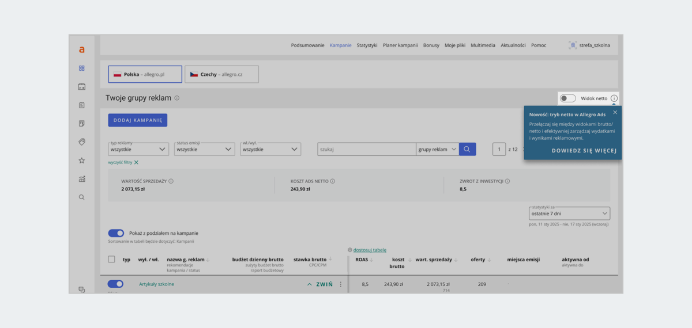This screenshot has height=328, width=692.
Task: Open Statystyki in top menu
Action: point(367,45)
